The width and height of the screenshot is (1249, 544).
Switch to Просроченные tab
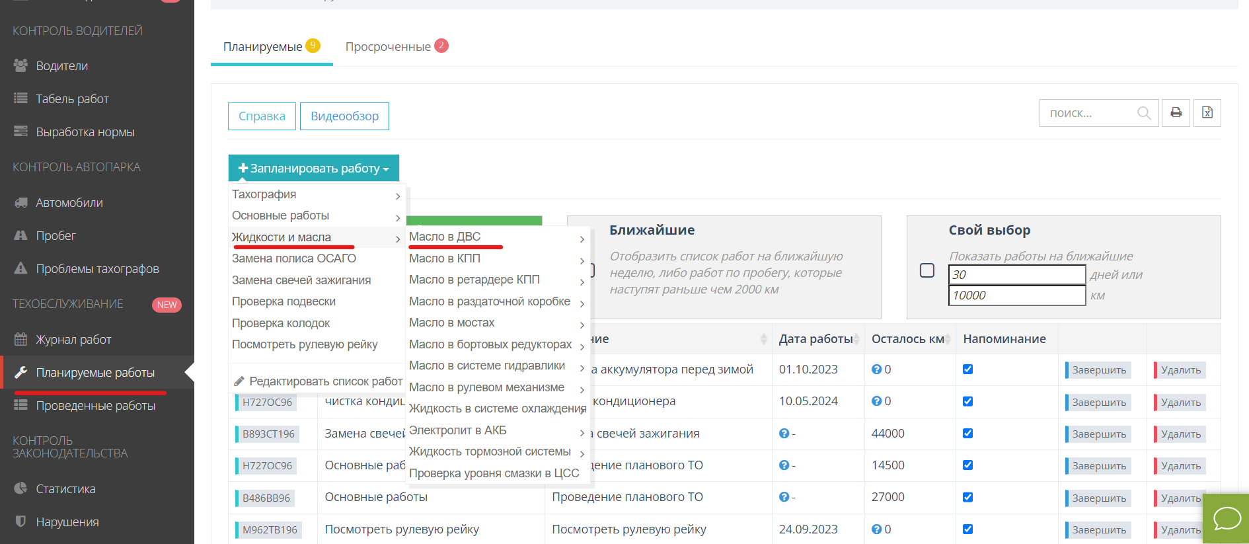(397, 46)
